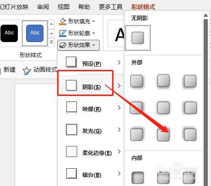
Task: Expand the arrow beside 柔化边缘(E)
Action: [x=119, y=152]
